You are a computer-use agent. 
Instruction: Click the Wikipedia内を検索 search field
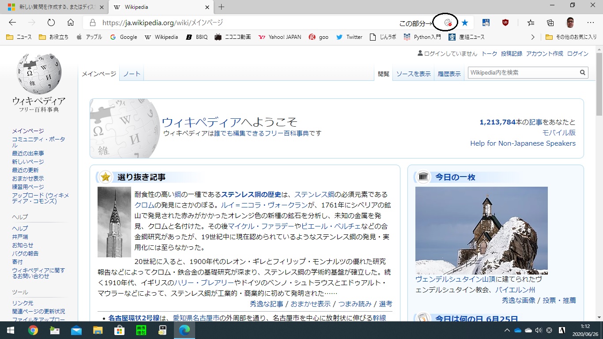[523, 73]
